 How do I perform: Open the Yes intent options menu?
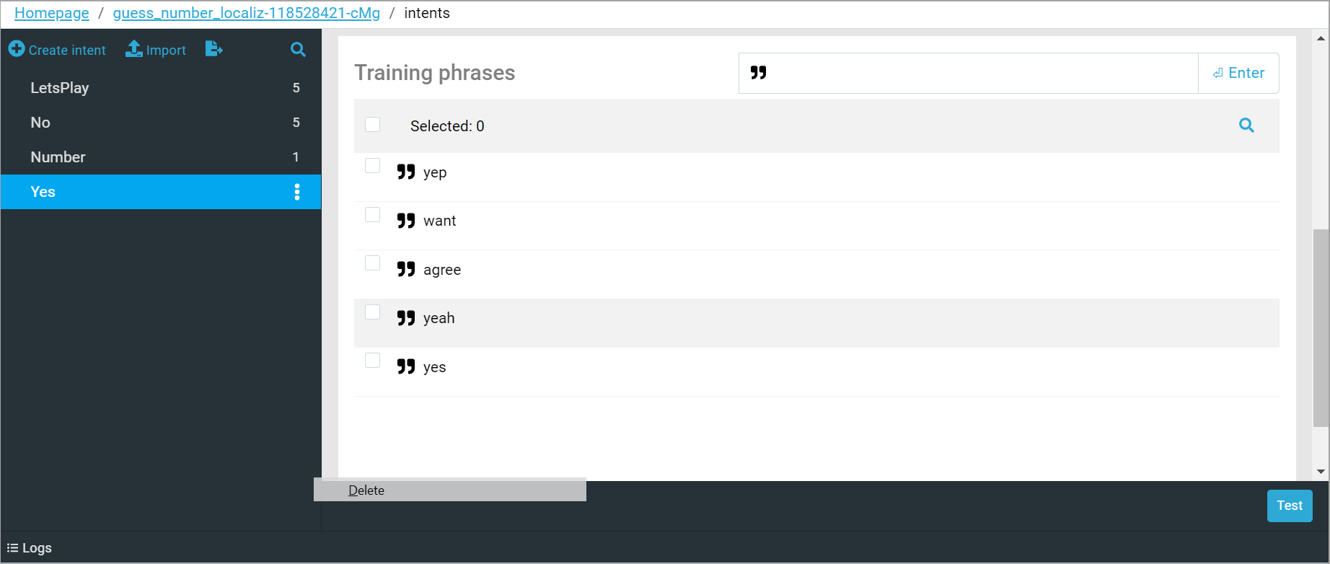click(297, 192)
